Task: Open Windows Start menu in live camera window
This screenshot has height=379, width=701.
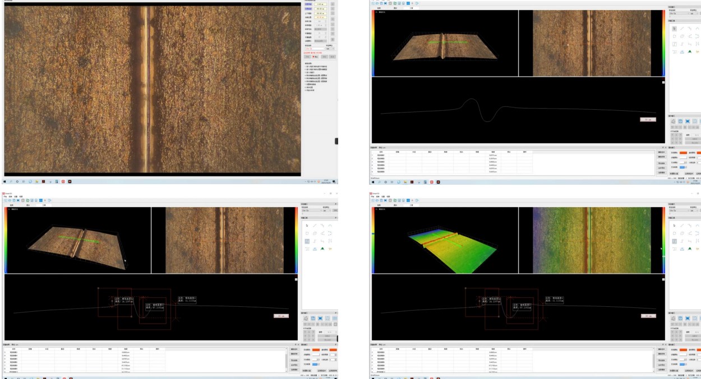Action: pyautogui.click(x=4, y=181)
